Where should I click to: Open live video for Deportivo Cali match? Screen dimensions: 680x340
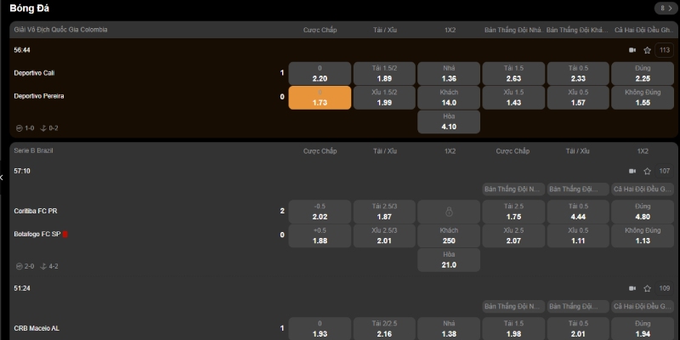click(x=632, y=50)
